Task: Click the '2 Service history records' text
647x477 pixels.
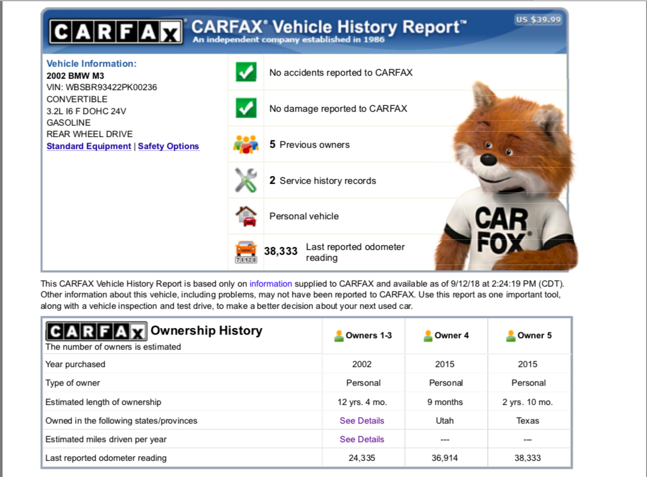Action: pyautogui.click(x=323, y=180)
